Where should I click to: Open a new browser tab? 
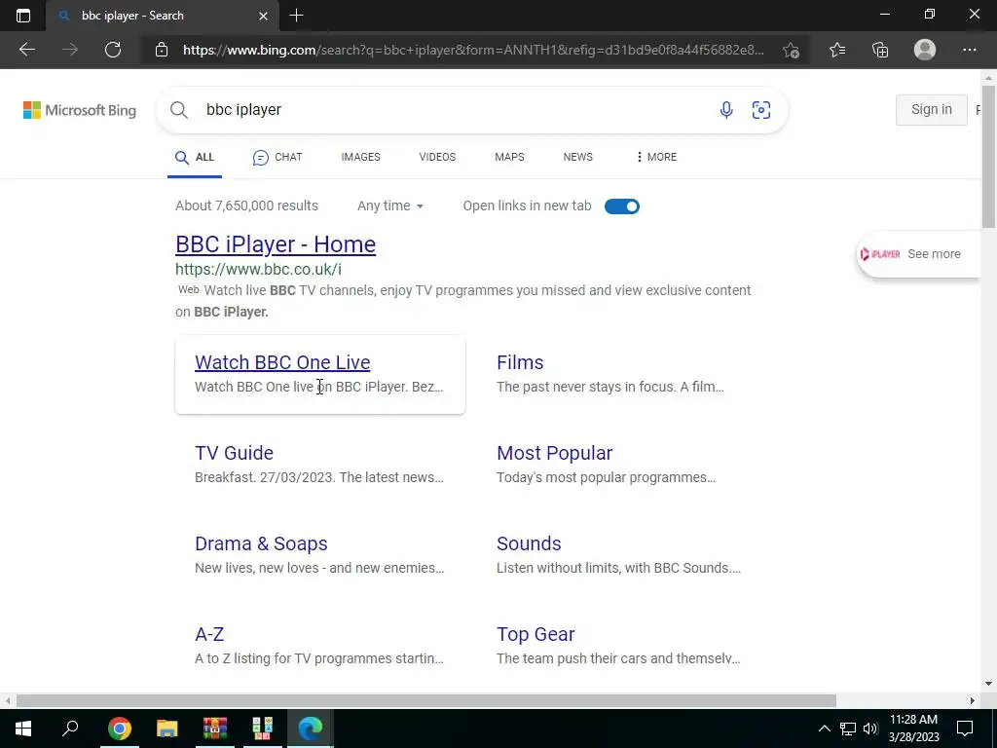click(x=296, y=16)
